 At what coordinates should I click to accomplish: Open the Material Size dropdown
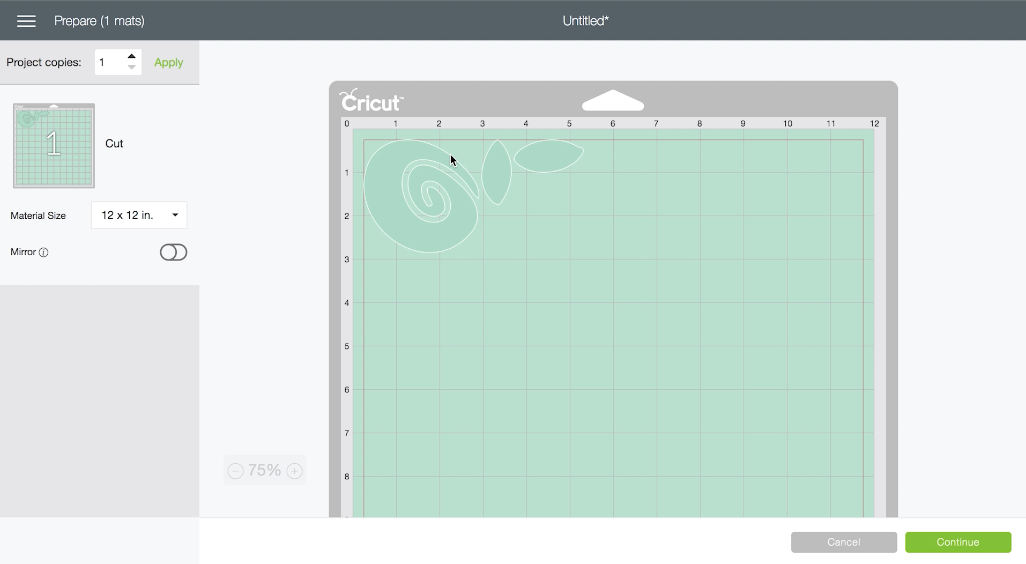click(x=139, y=215)
